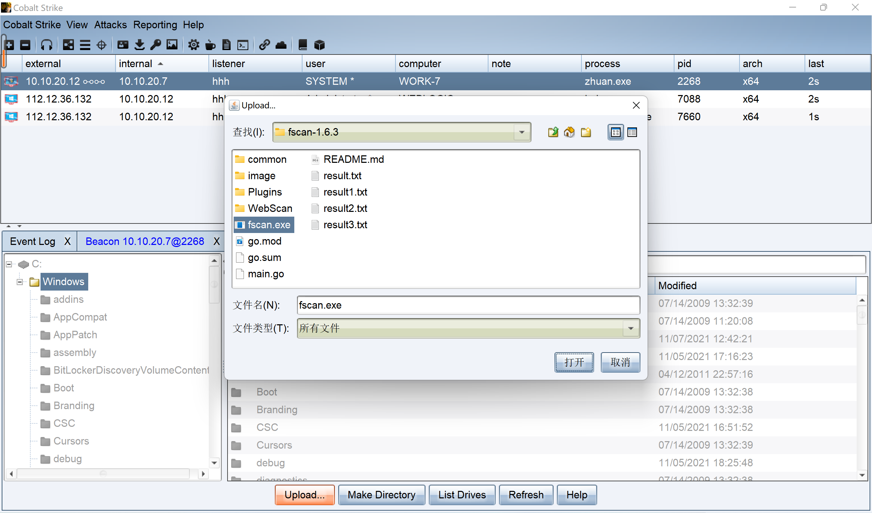
Task: Click the Refresh button
Action: click(526, 495)
